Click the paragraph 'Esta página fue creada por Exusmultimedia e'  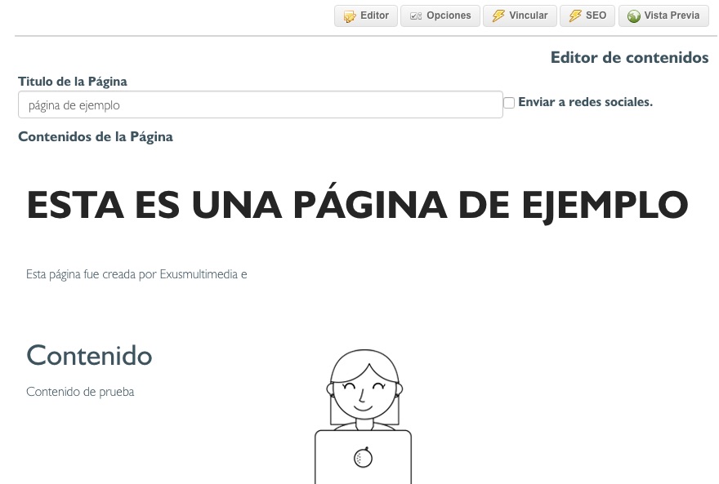click(x=136, y=274)
